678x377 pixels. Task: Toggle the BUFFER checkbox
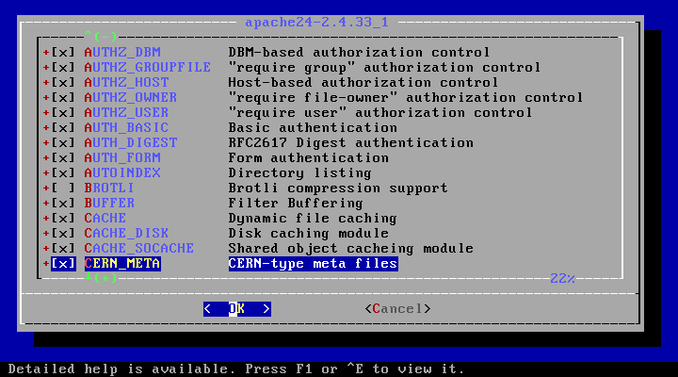coord(63,204)
